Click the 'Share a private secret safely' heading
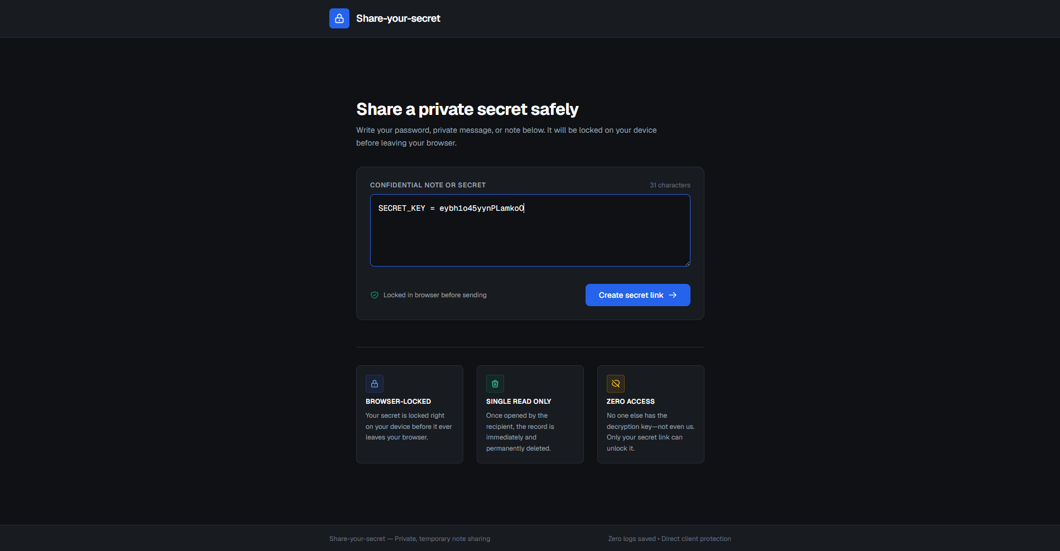Screen dimensions: 1060x551 point(467,109)
